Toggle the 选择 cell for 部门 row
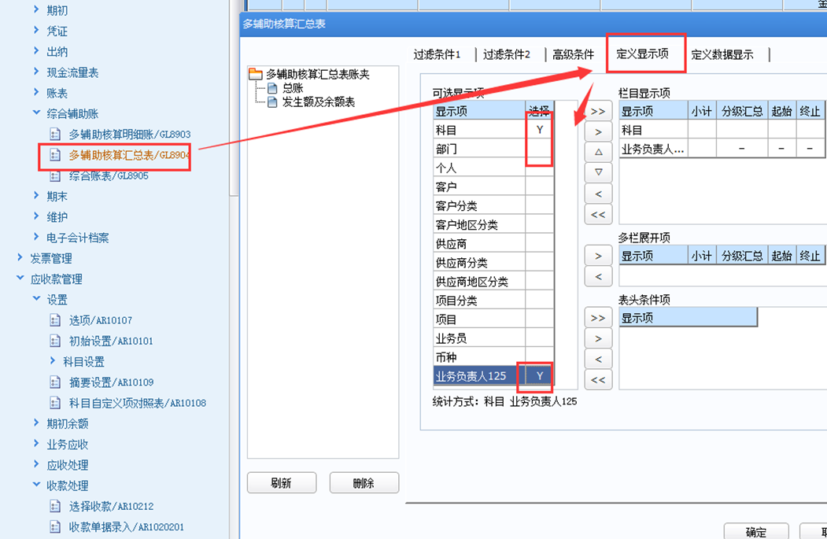The image size is (827, 539). click(539, 149)
